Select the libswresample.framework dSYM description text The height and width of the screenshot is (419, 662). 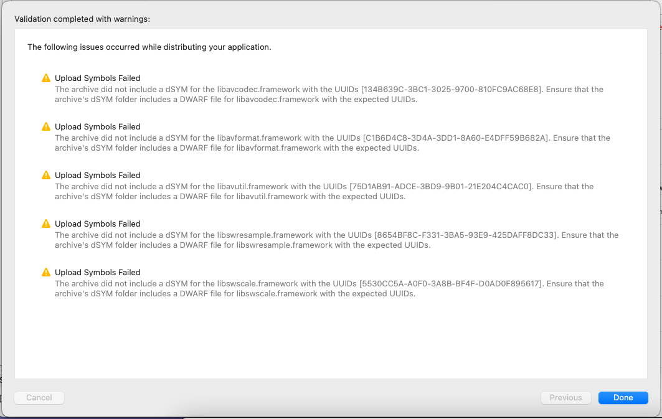coord(336,240)
